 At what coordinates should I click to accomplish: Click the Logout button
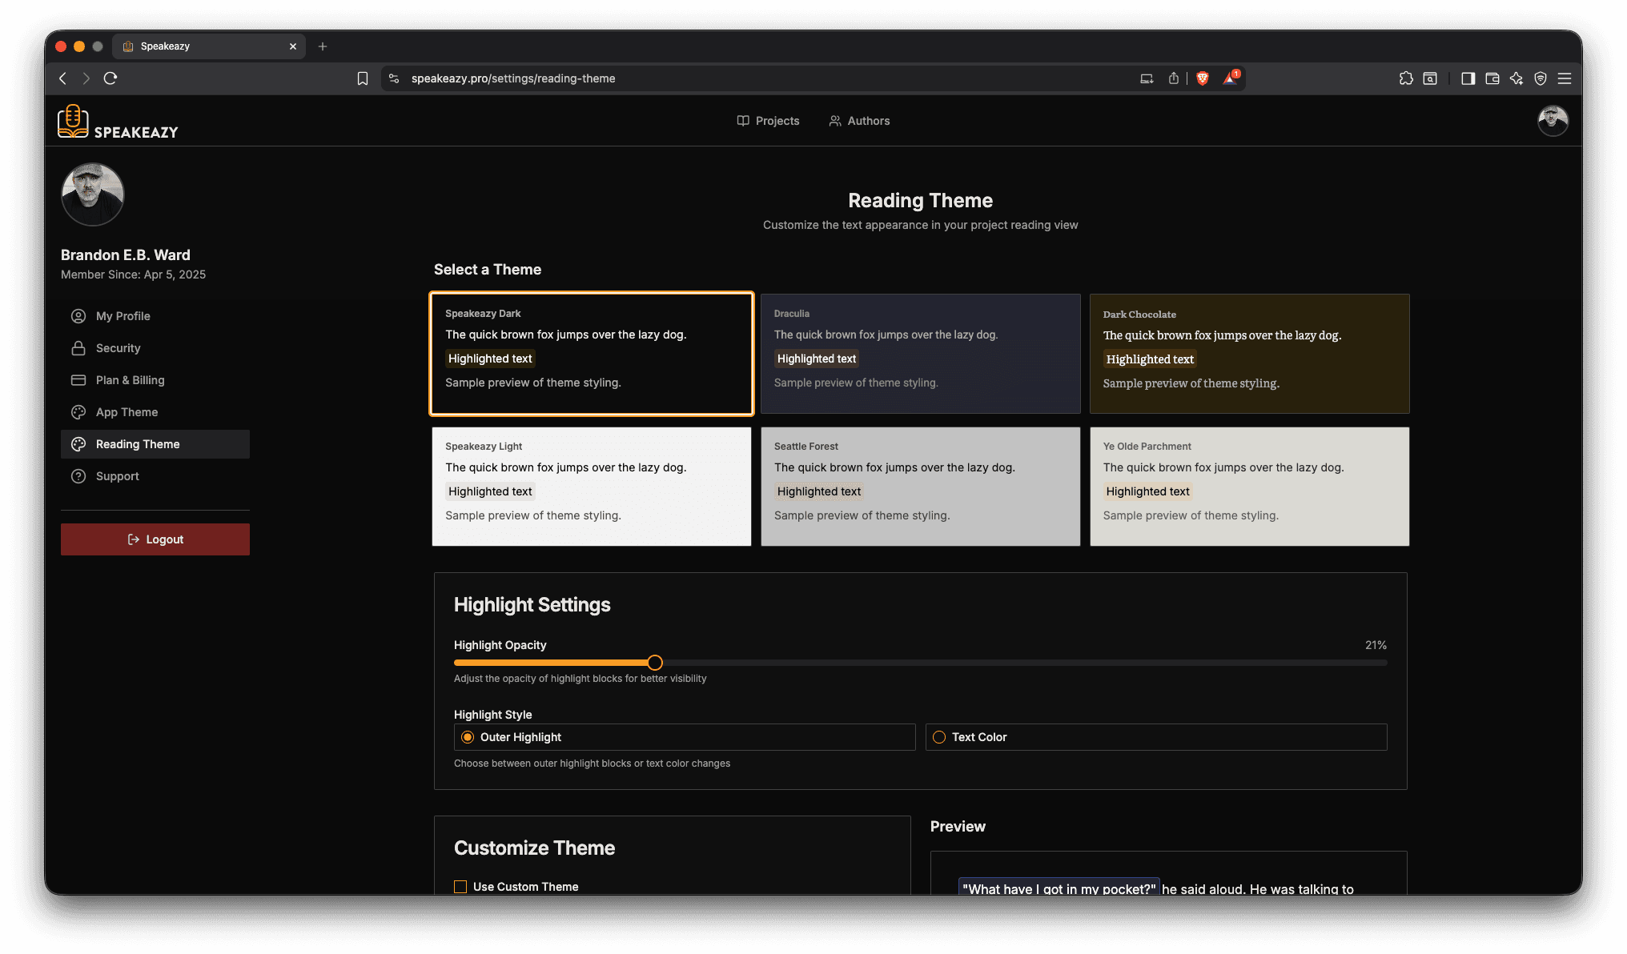155,539
